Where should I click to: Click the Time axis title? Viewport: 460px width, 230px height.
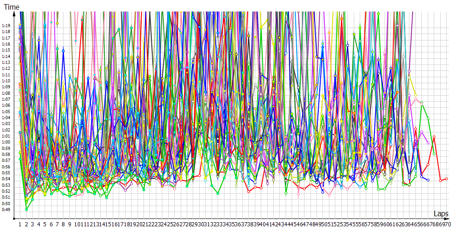pos(11,7)
